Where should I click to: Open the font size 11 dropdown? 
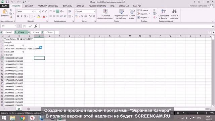40,11
